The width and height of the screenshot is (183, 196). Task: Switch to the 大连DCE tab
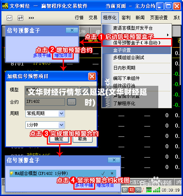tap(137, 182)
